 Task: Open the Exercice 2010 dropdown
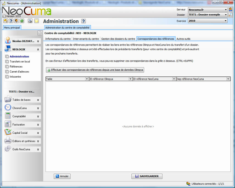click(207, 21)
